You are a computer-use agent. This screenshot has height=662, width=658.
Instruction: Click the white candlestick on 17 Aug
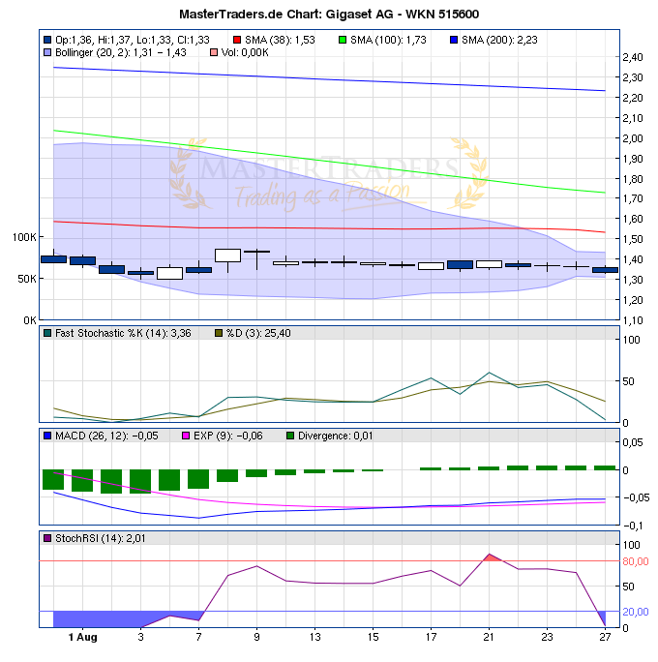(x=431, y=266)
